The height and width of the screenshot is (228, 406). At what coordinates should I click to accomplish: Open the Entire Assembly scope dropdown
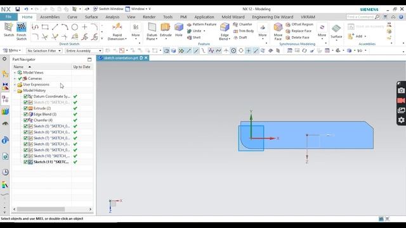point(84,51)
